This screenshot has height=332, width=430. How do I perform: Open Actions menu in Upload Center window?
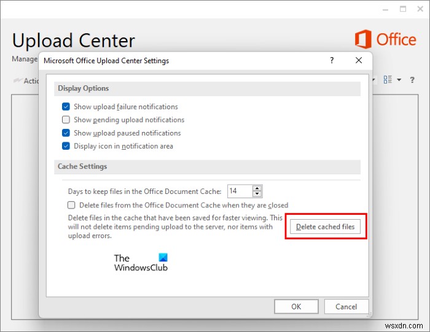[26, 80]
